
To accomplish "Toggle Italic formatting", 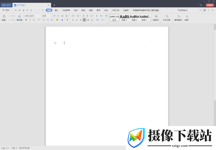I will (30, 20).
